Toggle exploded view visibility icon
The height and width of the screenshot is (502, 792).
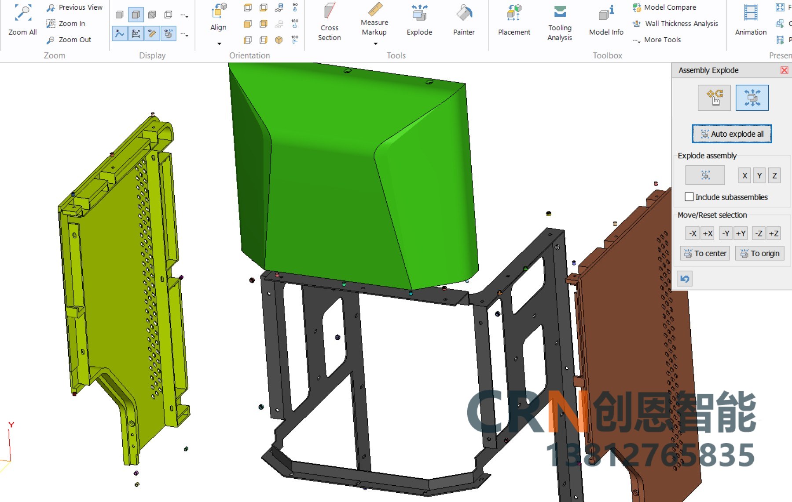click(168, 33)
